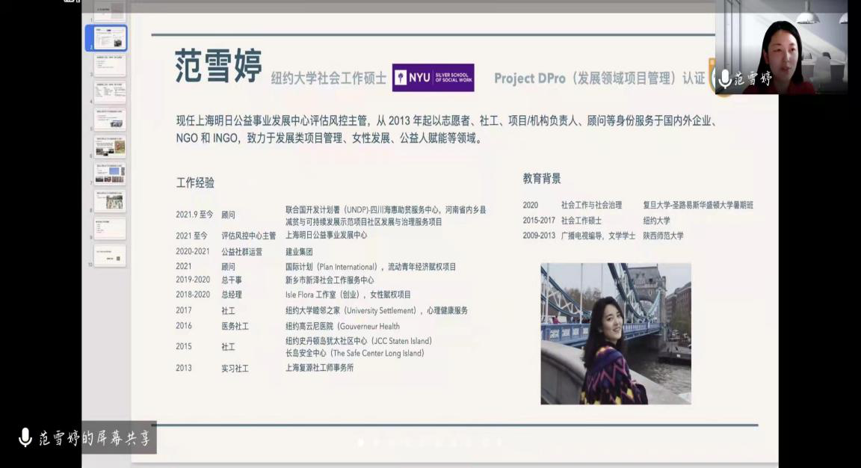This screenshot has width=861, height=468.
Task: Click the microphone icon on the speaker video
Action: point(724,79)
